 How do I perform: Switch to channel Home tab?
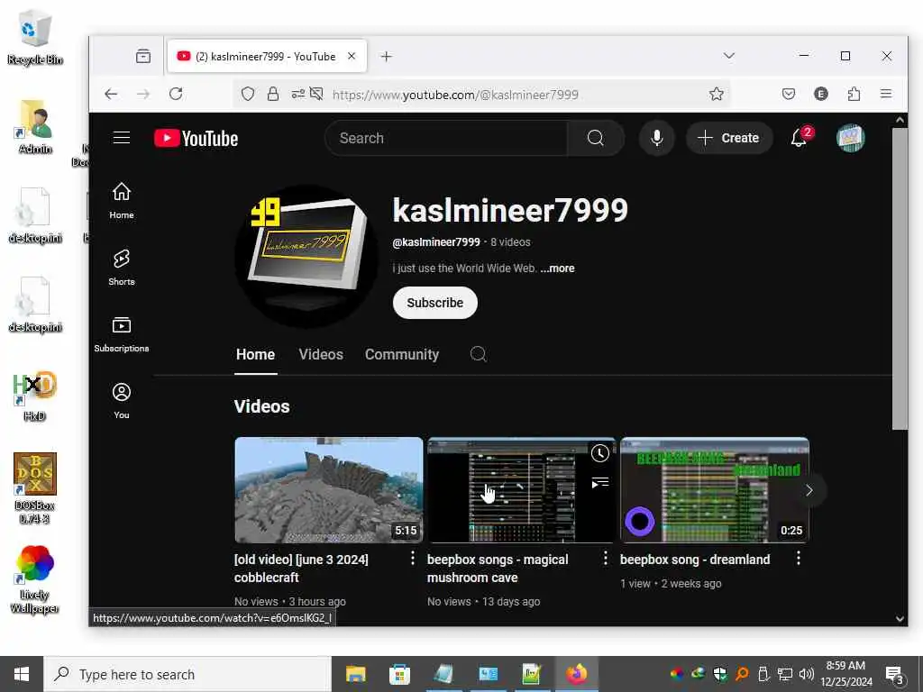coord(255,354)
